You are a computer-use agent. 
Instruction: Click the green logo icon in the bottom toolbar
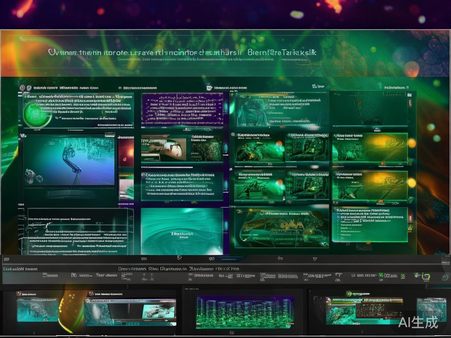(427, 276)
